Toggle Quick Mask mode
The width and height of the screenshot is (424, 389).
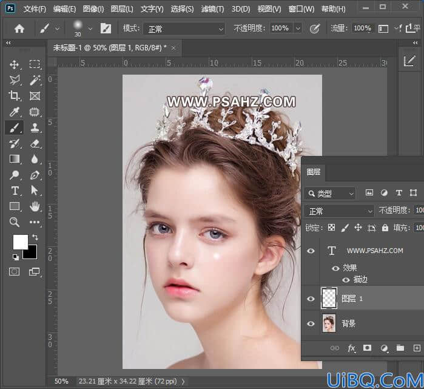pos(15,271)
